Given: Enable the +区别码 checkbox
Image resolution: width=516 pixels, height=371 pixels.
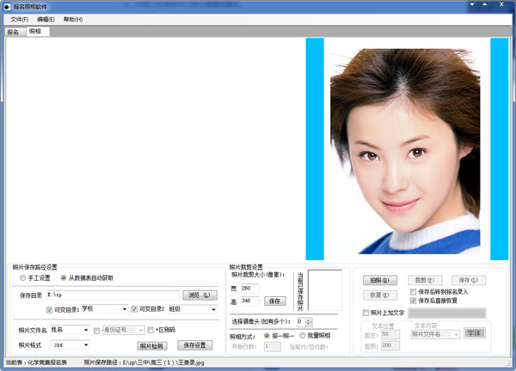Looking at the screenshot, I should click(x=150, y=329).
